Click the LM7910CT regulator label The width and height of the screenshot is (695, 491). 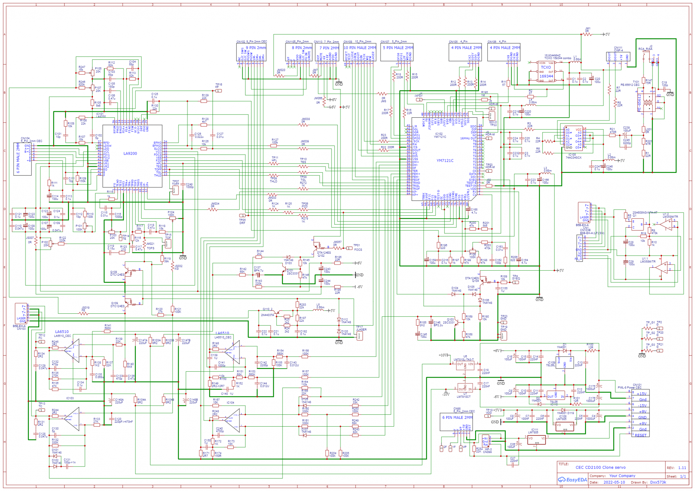464,397
